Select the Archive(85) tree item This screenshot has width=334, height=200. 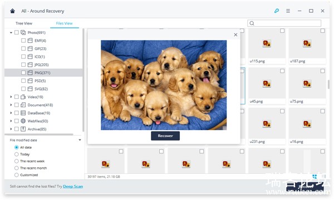pos(37,129)
